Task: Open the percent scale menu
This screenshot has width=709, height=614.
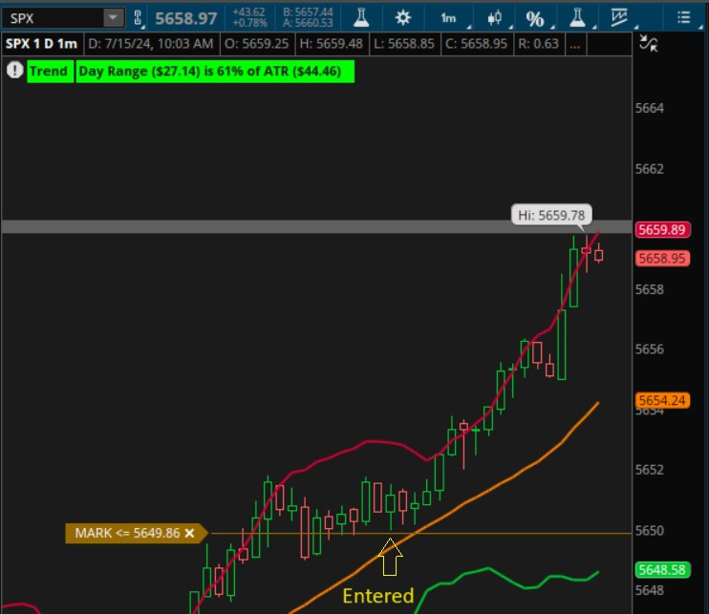Action: (535, 19)
